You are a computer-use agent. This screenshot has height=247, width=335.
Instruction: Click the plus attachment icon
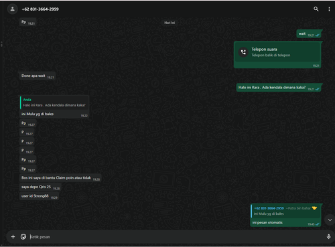(13, 237)
